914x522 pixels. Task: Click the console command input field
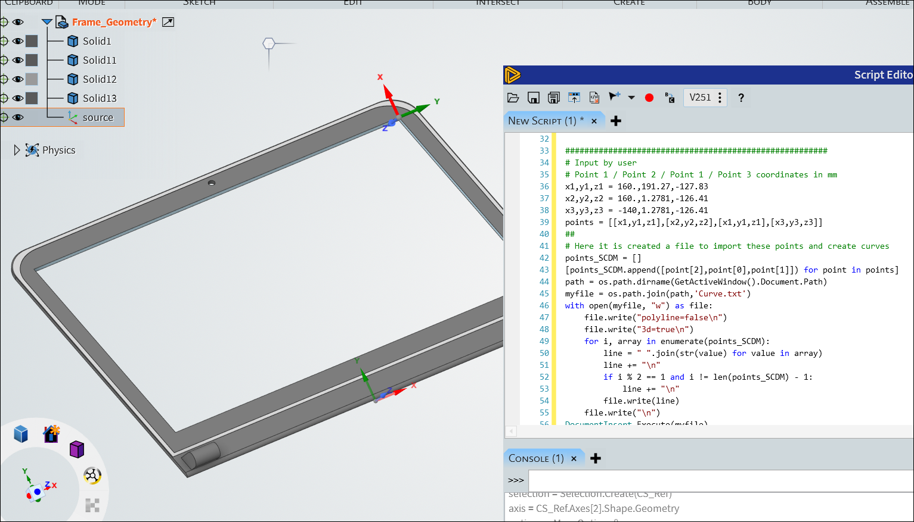tap(720, 480)
